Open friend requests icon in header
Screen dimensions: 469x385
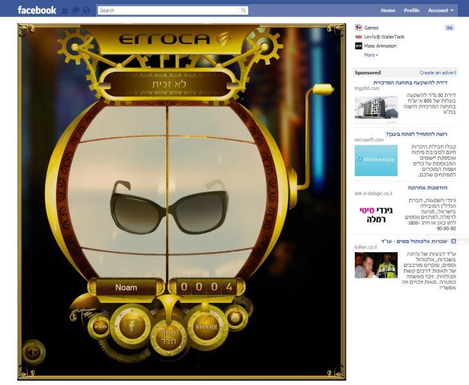[x=65, y=10]
